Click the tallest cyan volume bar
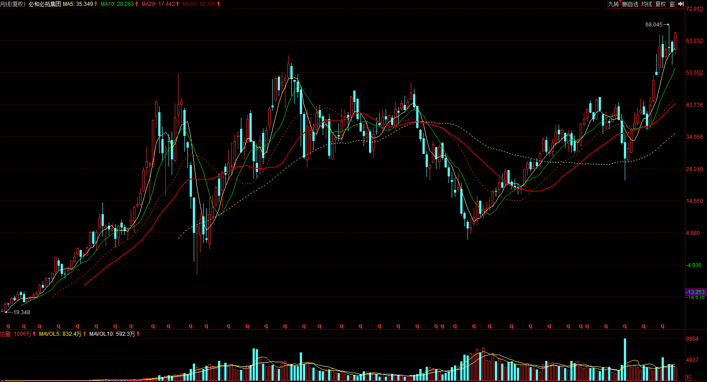Image resolution: width=707 pixels, height=382 pixels. click(625, 360)
